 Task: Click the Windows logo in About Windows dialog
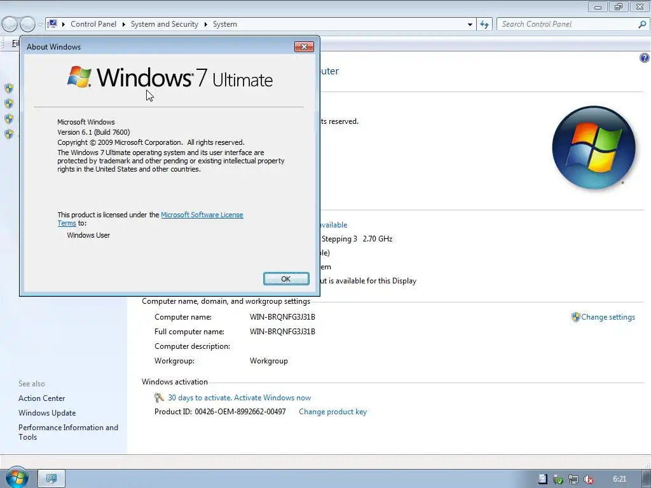pos(79,77)
